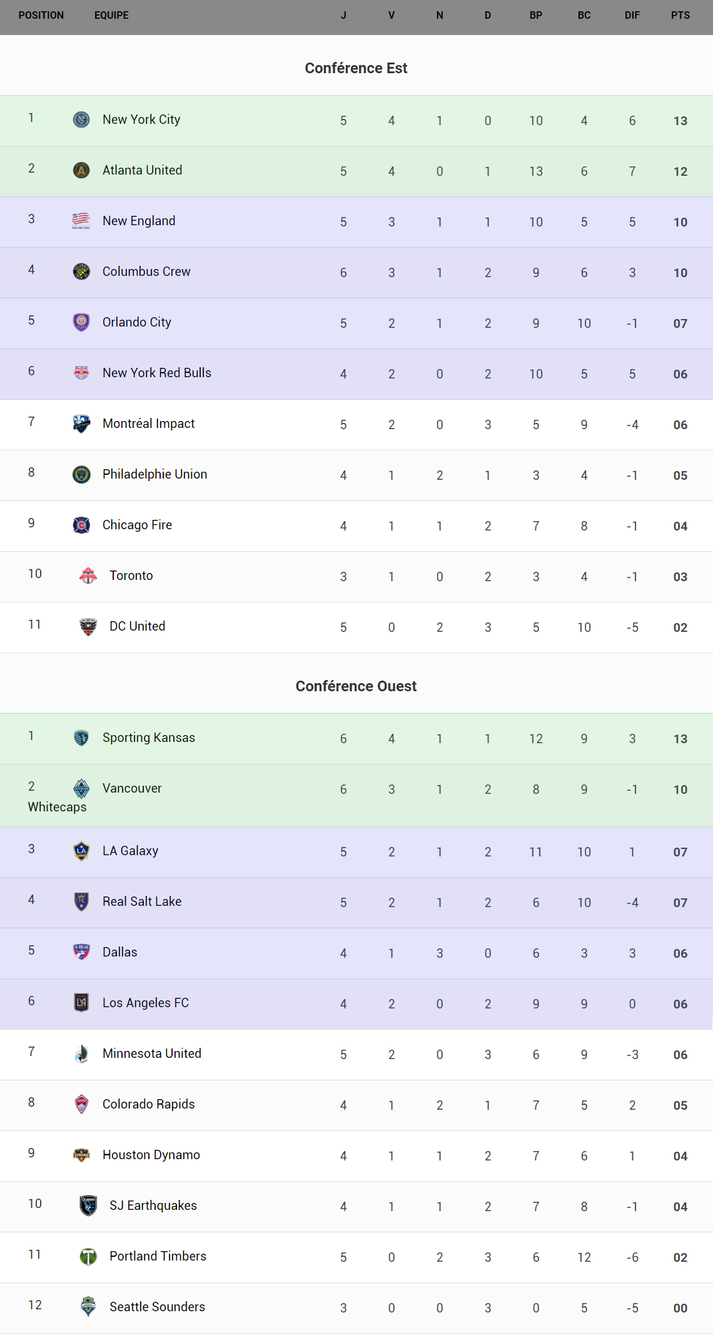Click the Atlanta United crest icon
This screenshot has width=713, height=1340.
pyautogui.click(x=81, y=170)
